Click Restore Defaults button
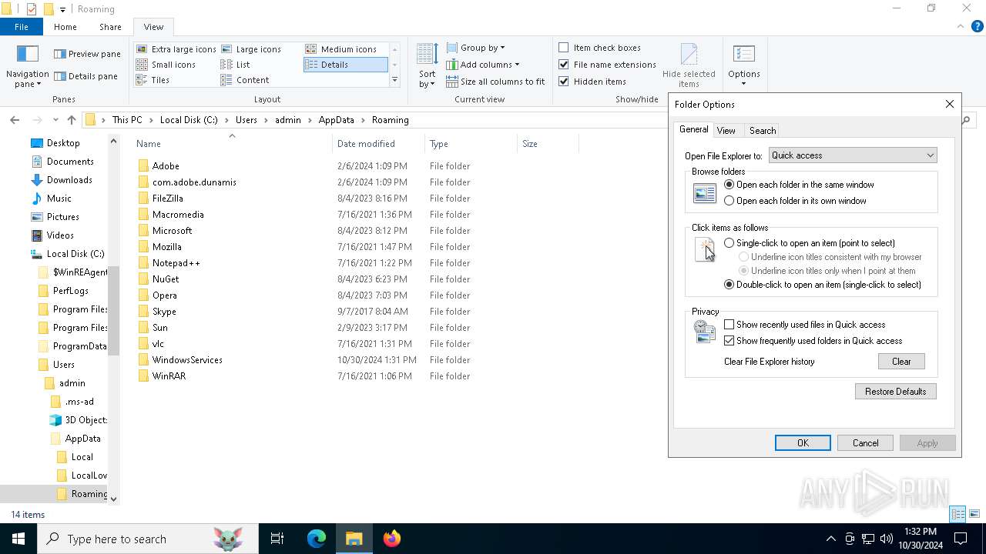The height and width of the screenshot is (554, 986). 895,392
